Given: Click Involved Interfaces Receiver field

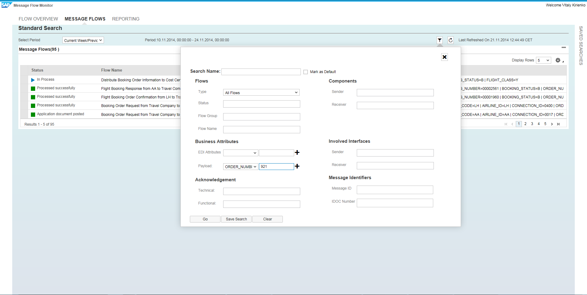Looking at the screenshot, I should point(395,166).
